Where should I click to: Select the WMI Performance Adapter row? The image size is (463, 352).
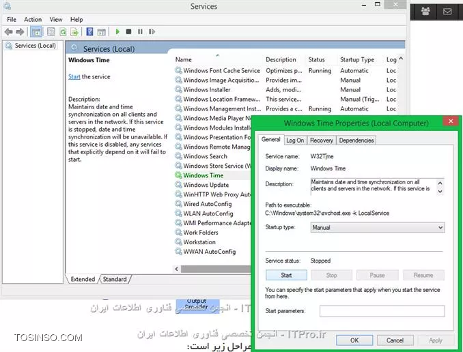coord(212,223)
